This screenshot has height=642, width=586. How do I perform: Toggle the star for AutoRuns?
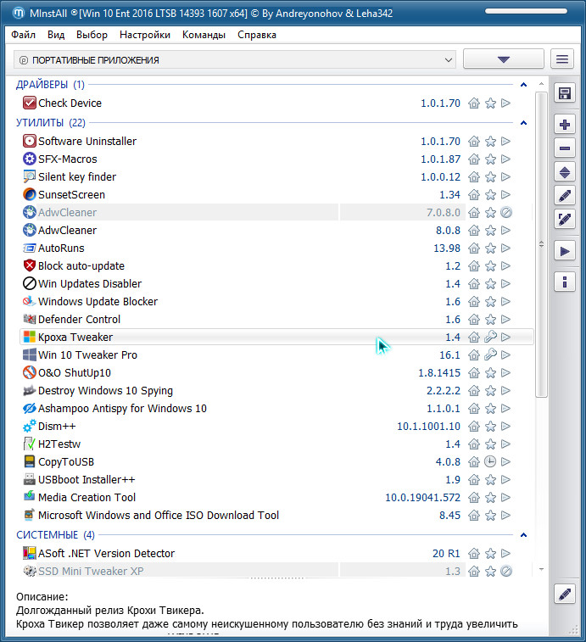coord(490,248)
